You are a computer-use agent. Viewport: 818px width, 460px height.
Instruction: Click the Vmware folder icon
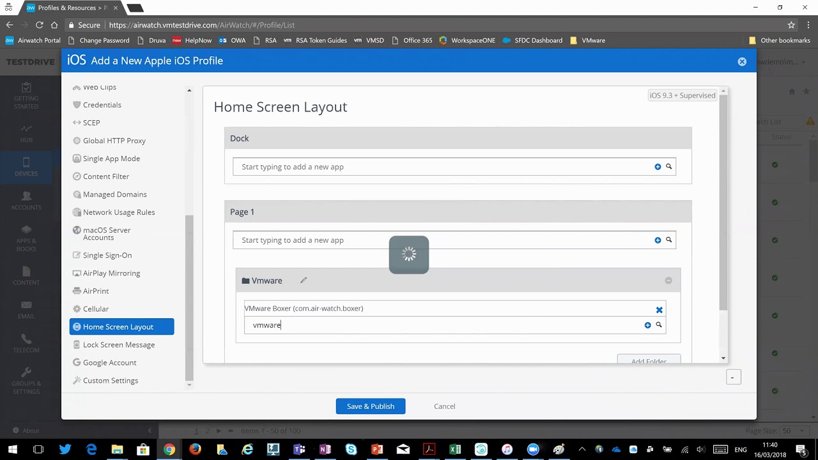[245, 280]
